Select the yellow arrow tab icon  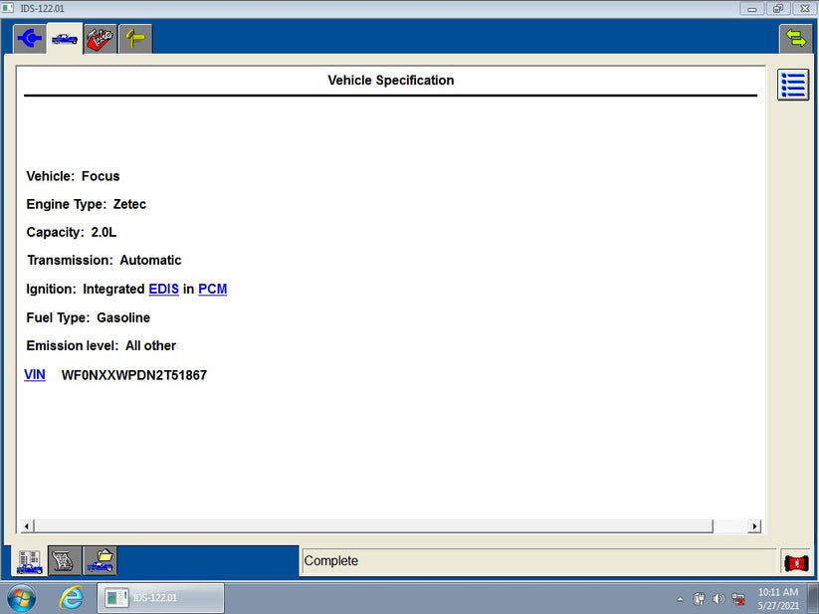134,38
